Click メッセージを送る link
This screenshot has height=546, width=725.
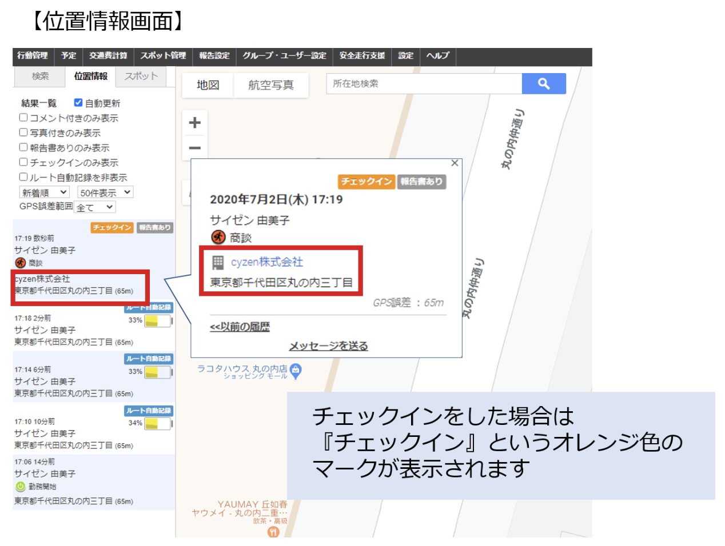pyautogui.click(x=328, y=346)
